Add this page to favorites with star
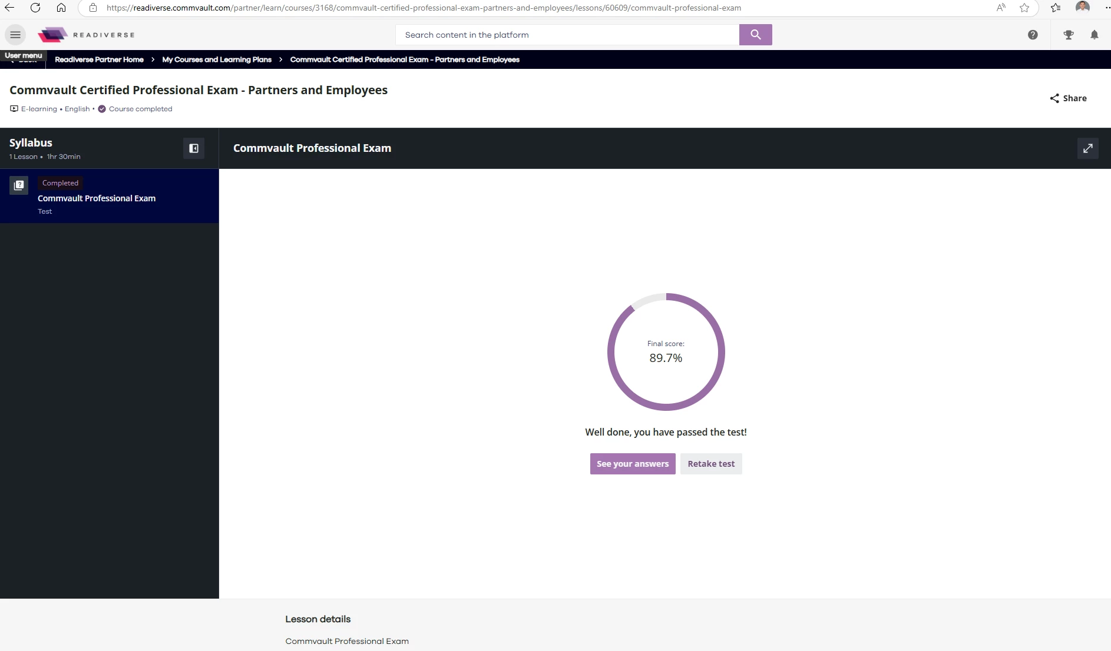The height and width of the screenshot is (651, 1111). pos(1024,8)
